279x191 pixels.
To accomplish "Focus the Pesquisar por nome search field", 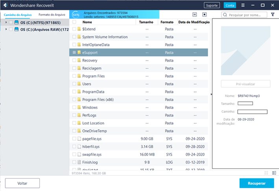I will point(244,15).
